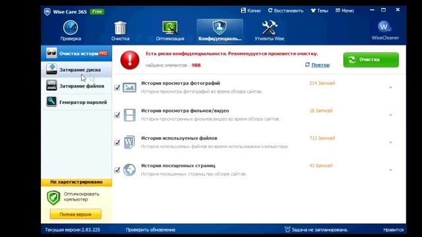Click the Полная версия button
This screenshot has width=422, height=237.
pyautogui.click(x=75, y=214)
